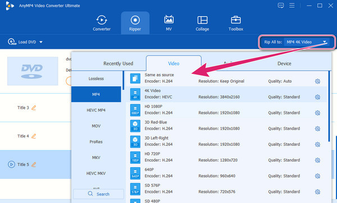Click the HD 1080P preset icon
The image size is (337, 203).
click(x=135, y=110)
